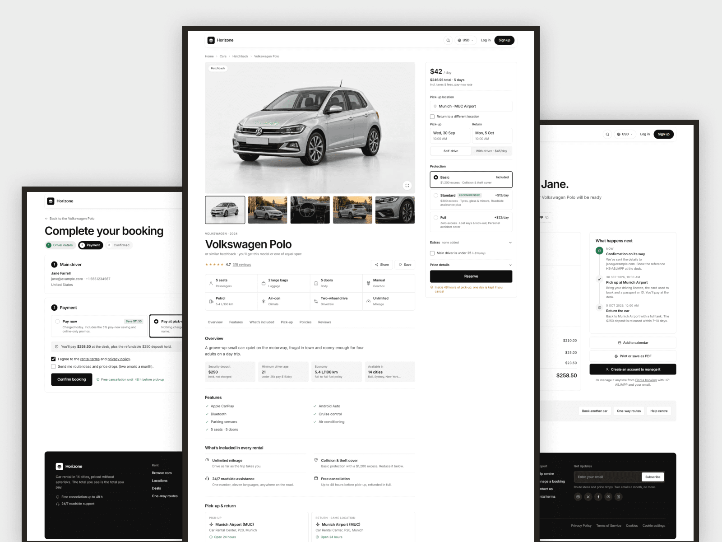Open search in the car detail page header
Screen dimensions: 722x542
[x=448, y=40]
